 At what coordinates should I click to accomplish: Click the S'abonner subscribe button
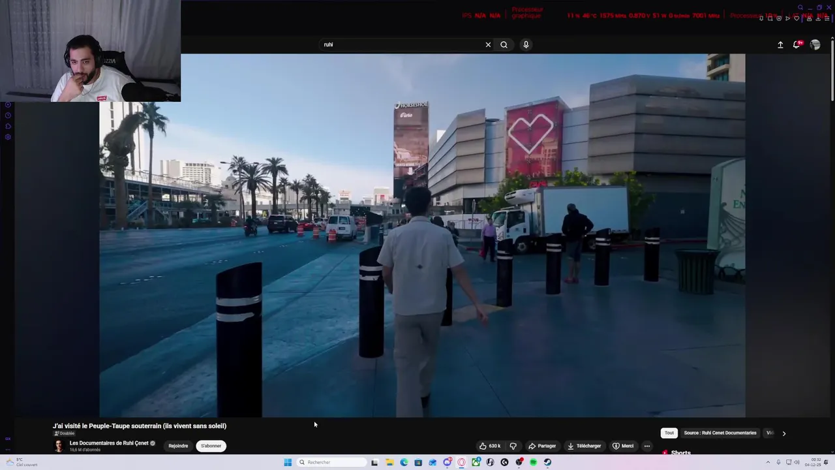211,446
